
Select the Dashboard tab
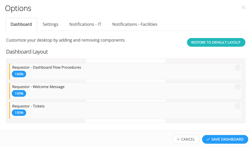click(x=21, y=24)
